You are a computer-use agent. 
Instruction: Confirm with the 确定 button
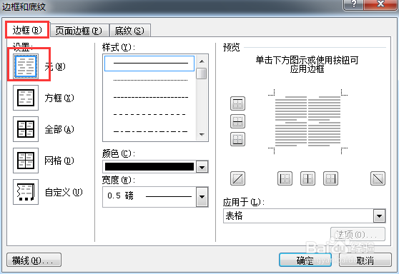(305, 260)
